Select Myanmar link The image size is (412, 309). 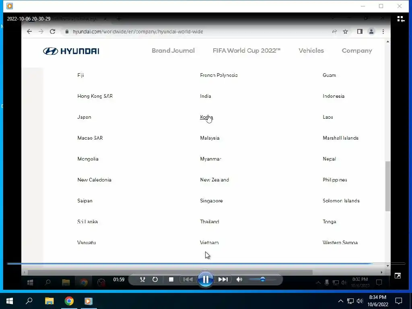[210, 159]
